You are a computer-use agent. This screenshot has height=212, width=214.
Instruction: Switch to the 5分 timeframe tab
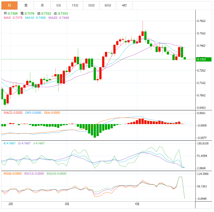[x=58, y=5]
